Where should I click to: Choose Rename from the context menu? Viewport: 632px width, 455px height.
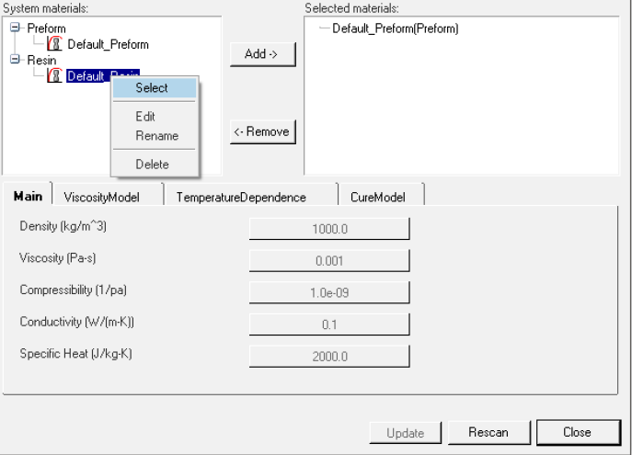156,136
